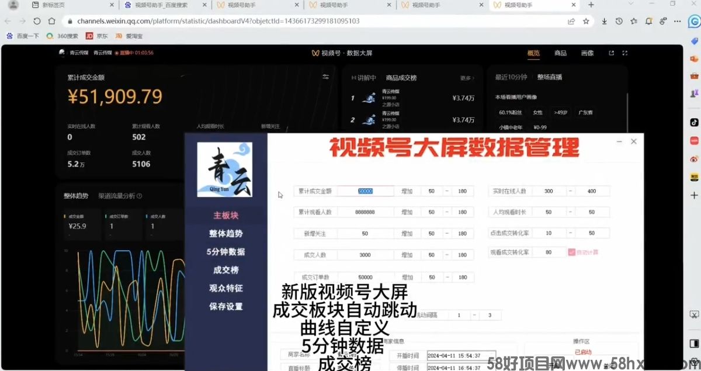
Task: Click the pop-out icon beside the 画像 tab
Action: pos(612,53)
